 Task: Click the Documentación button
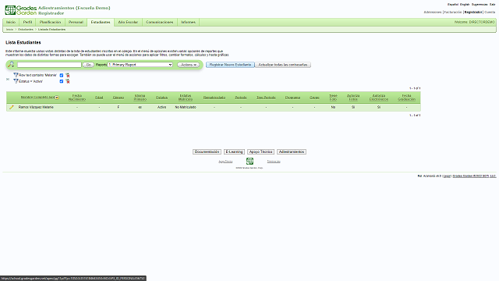[x=207, y=151]
